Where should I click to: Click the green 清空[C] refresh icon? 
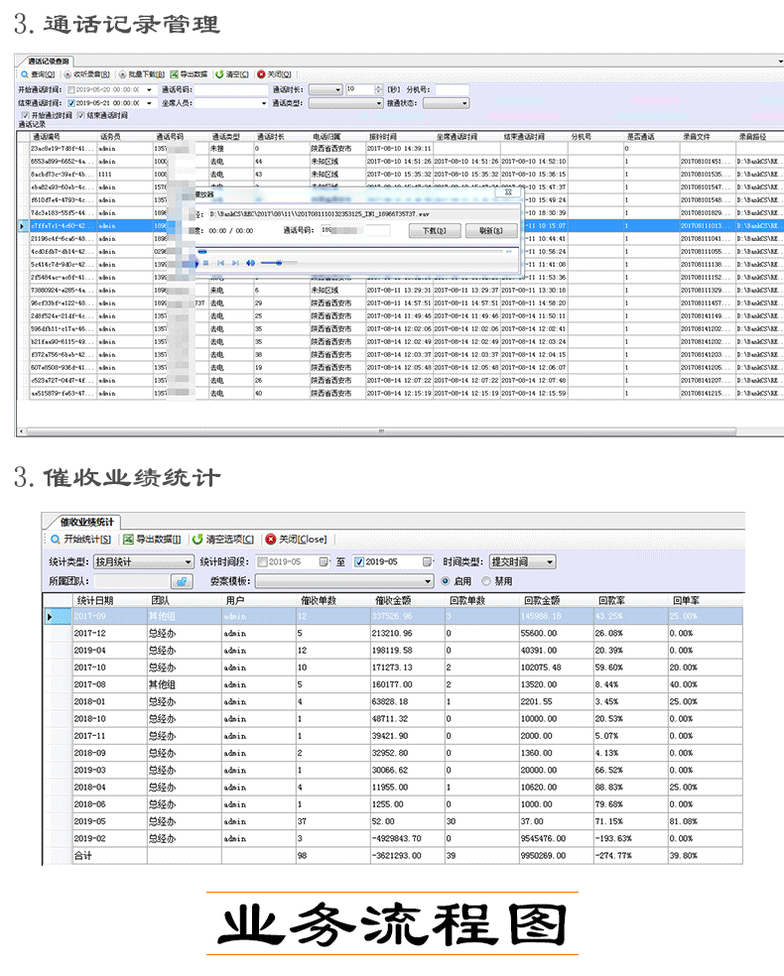tap(220, 74)
